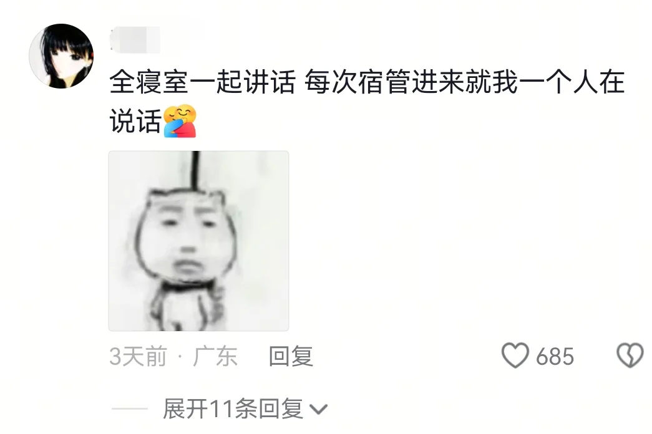Open the commenter's anime girl avatar
Image resolution: width=652 pixels, height=434 pixels.
(61, 56)
